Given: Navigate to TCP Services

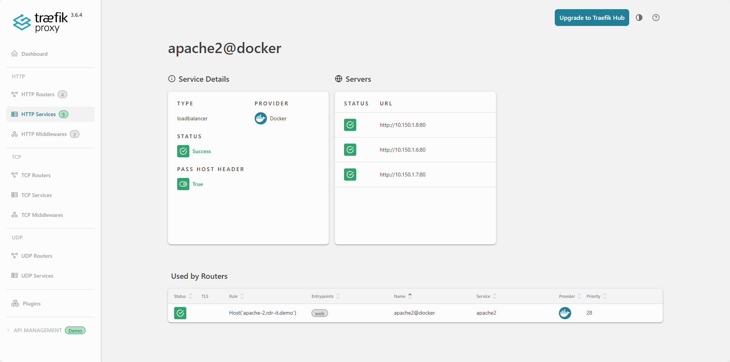Looking at the screenshot, I should pyautogui.click(x=36, y=195).
